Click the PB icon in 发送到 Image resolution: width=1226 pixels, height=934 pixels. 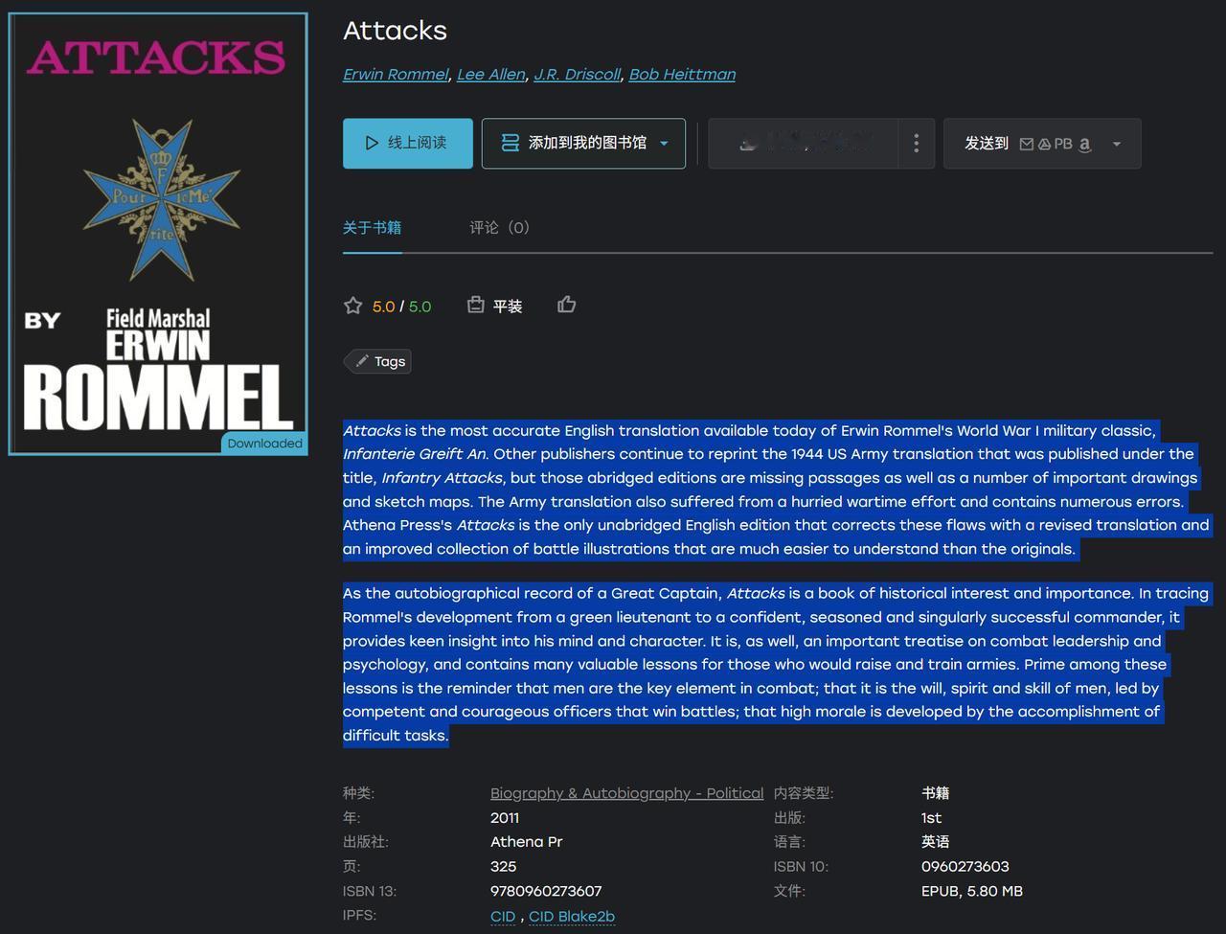(x=1063, y=144)
